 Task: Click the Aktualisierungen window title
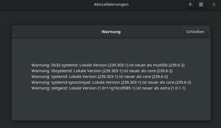(111, 4)
